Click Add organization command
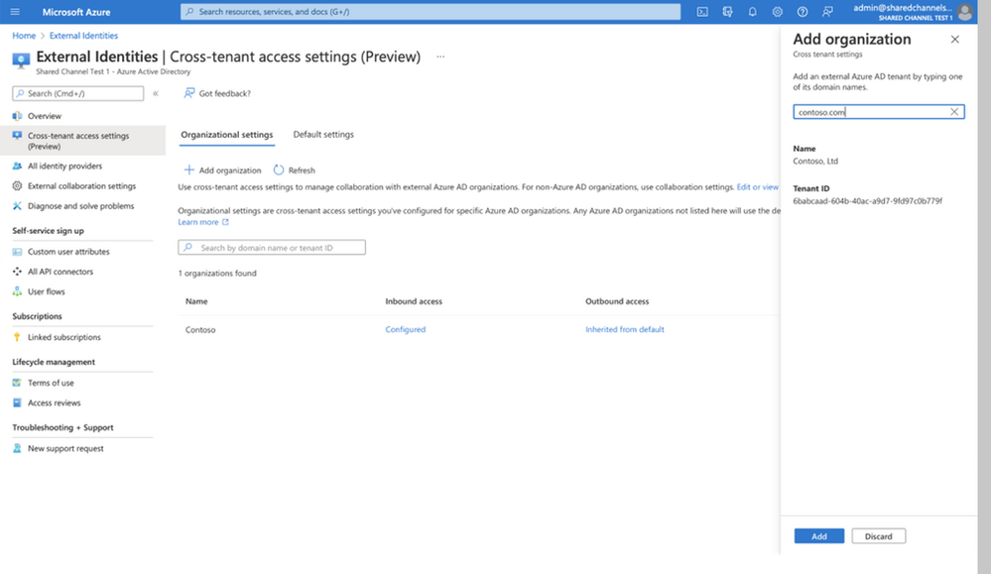The height and width of the screenshot is (574, 991). pos(222,170)
